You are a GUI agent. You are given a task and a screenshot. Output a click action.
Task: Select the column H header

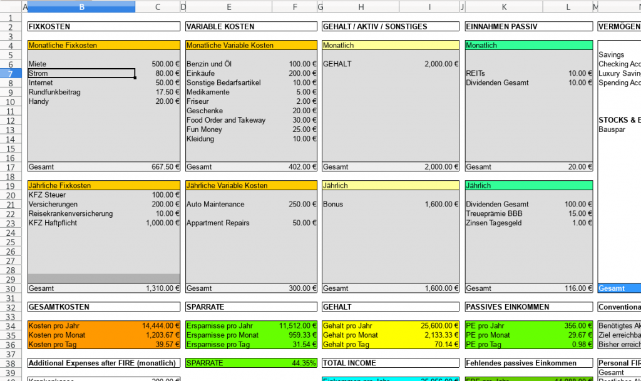[361, 6]
